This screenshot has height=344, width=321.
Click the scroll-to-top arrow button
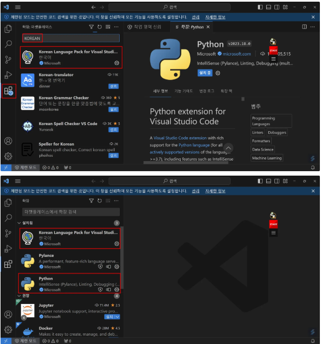[228, 148]
